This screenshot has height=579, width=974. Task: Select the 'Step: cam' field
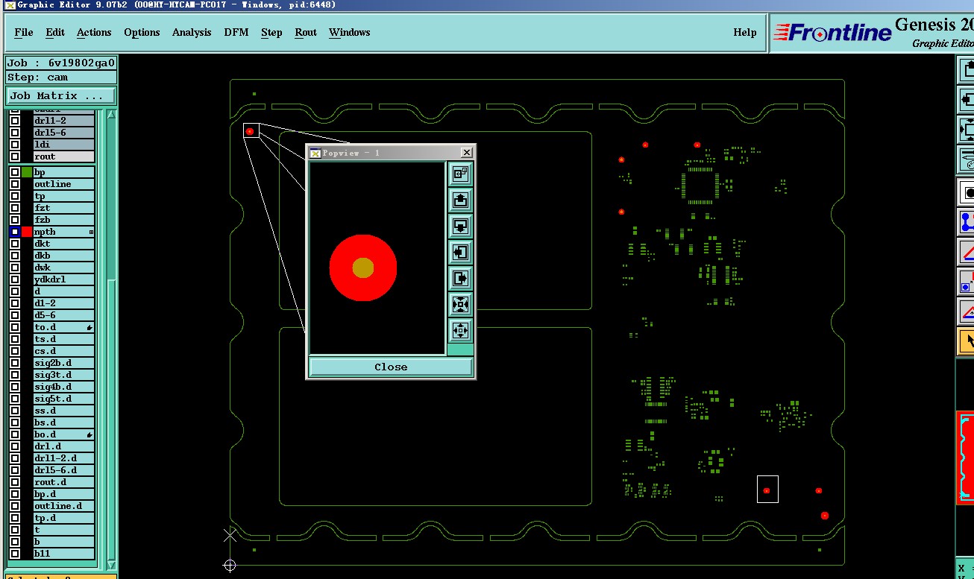[x=61, y=77]
